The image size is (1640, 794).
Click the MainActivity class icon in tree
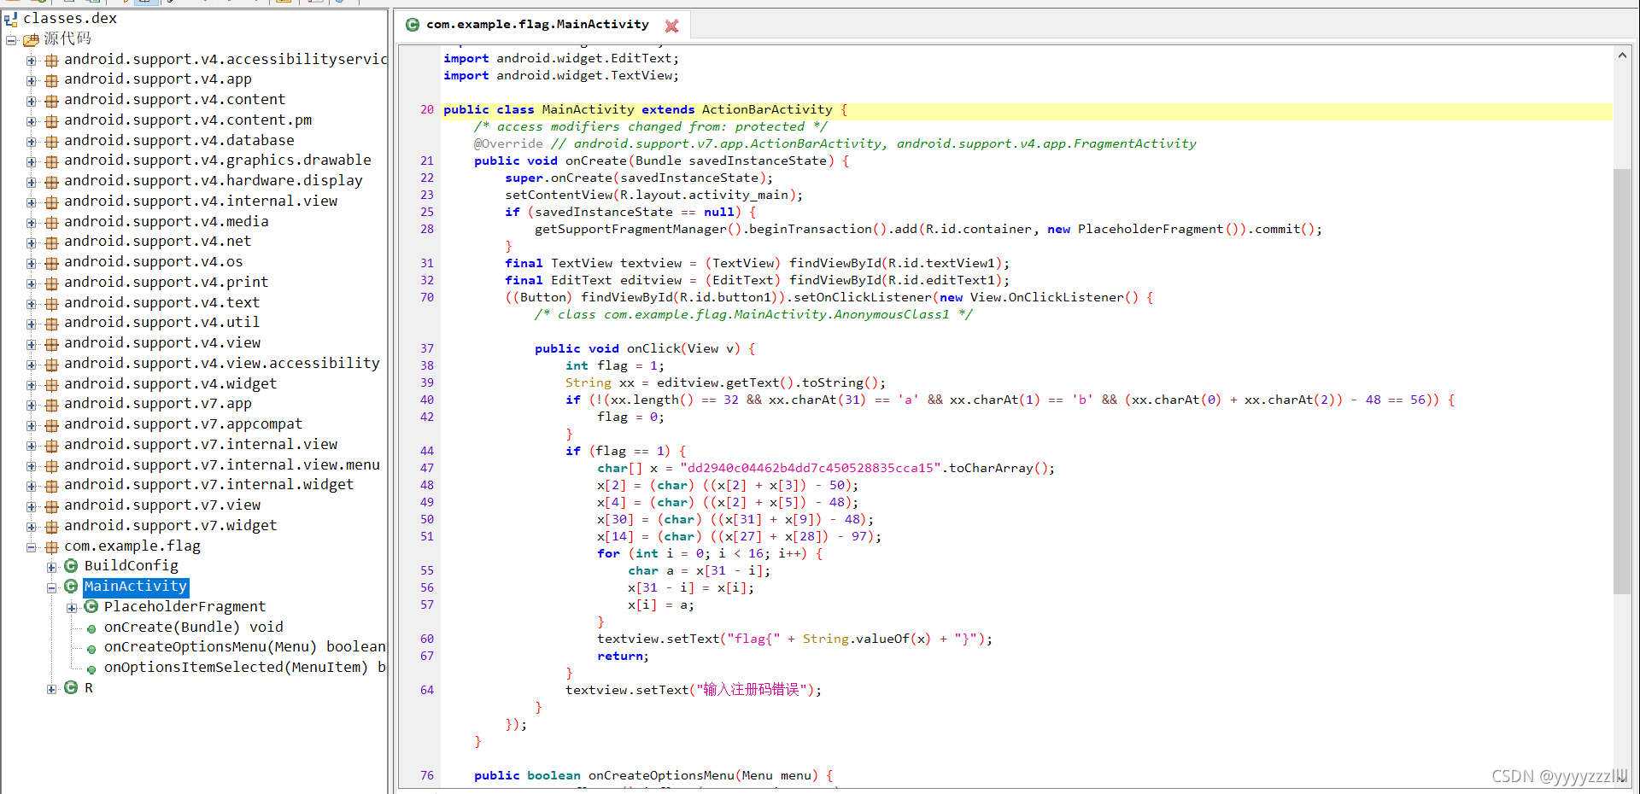click(71, 587)
